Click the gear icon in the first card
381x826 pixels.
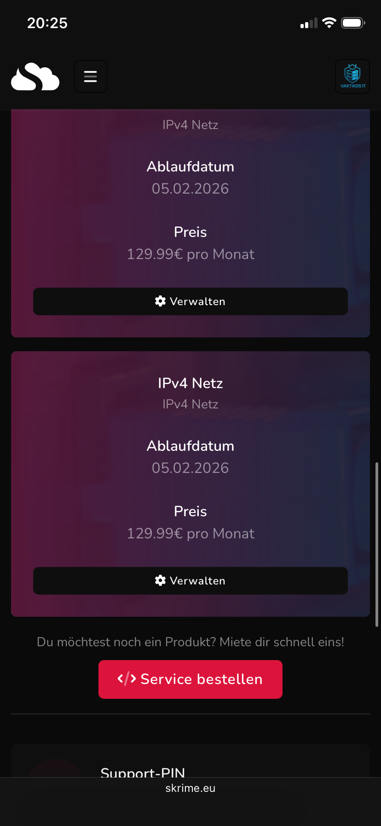tap(160, 301)
